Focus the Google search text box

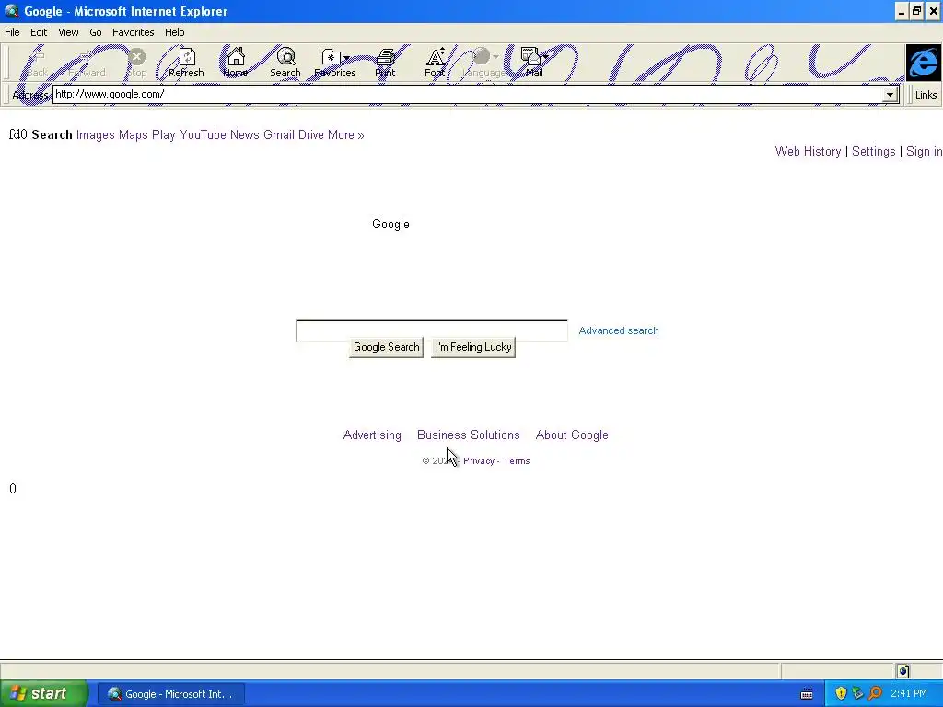click(x=432, y=330)
